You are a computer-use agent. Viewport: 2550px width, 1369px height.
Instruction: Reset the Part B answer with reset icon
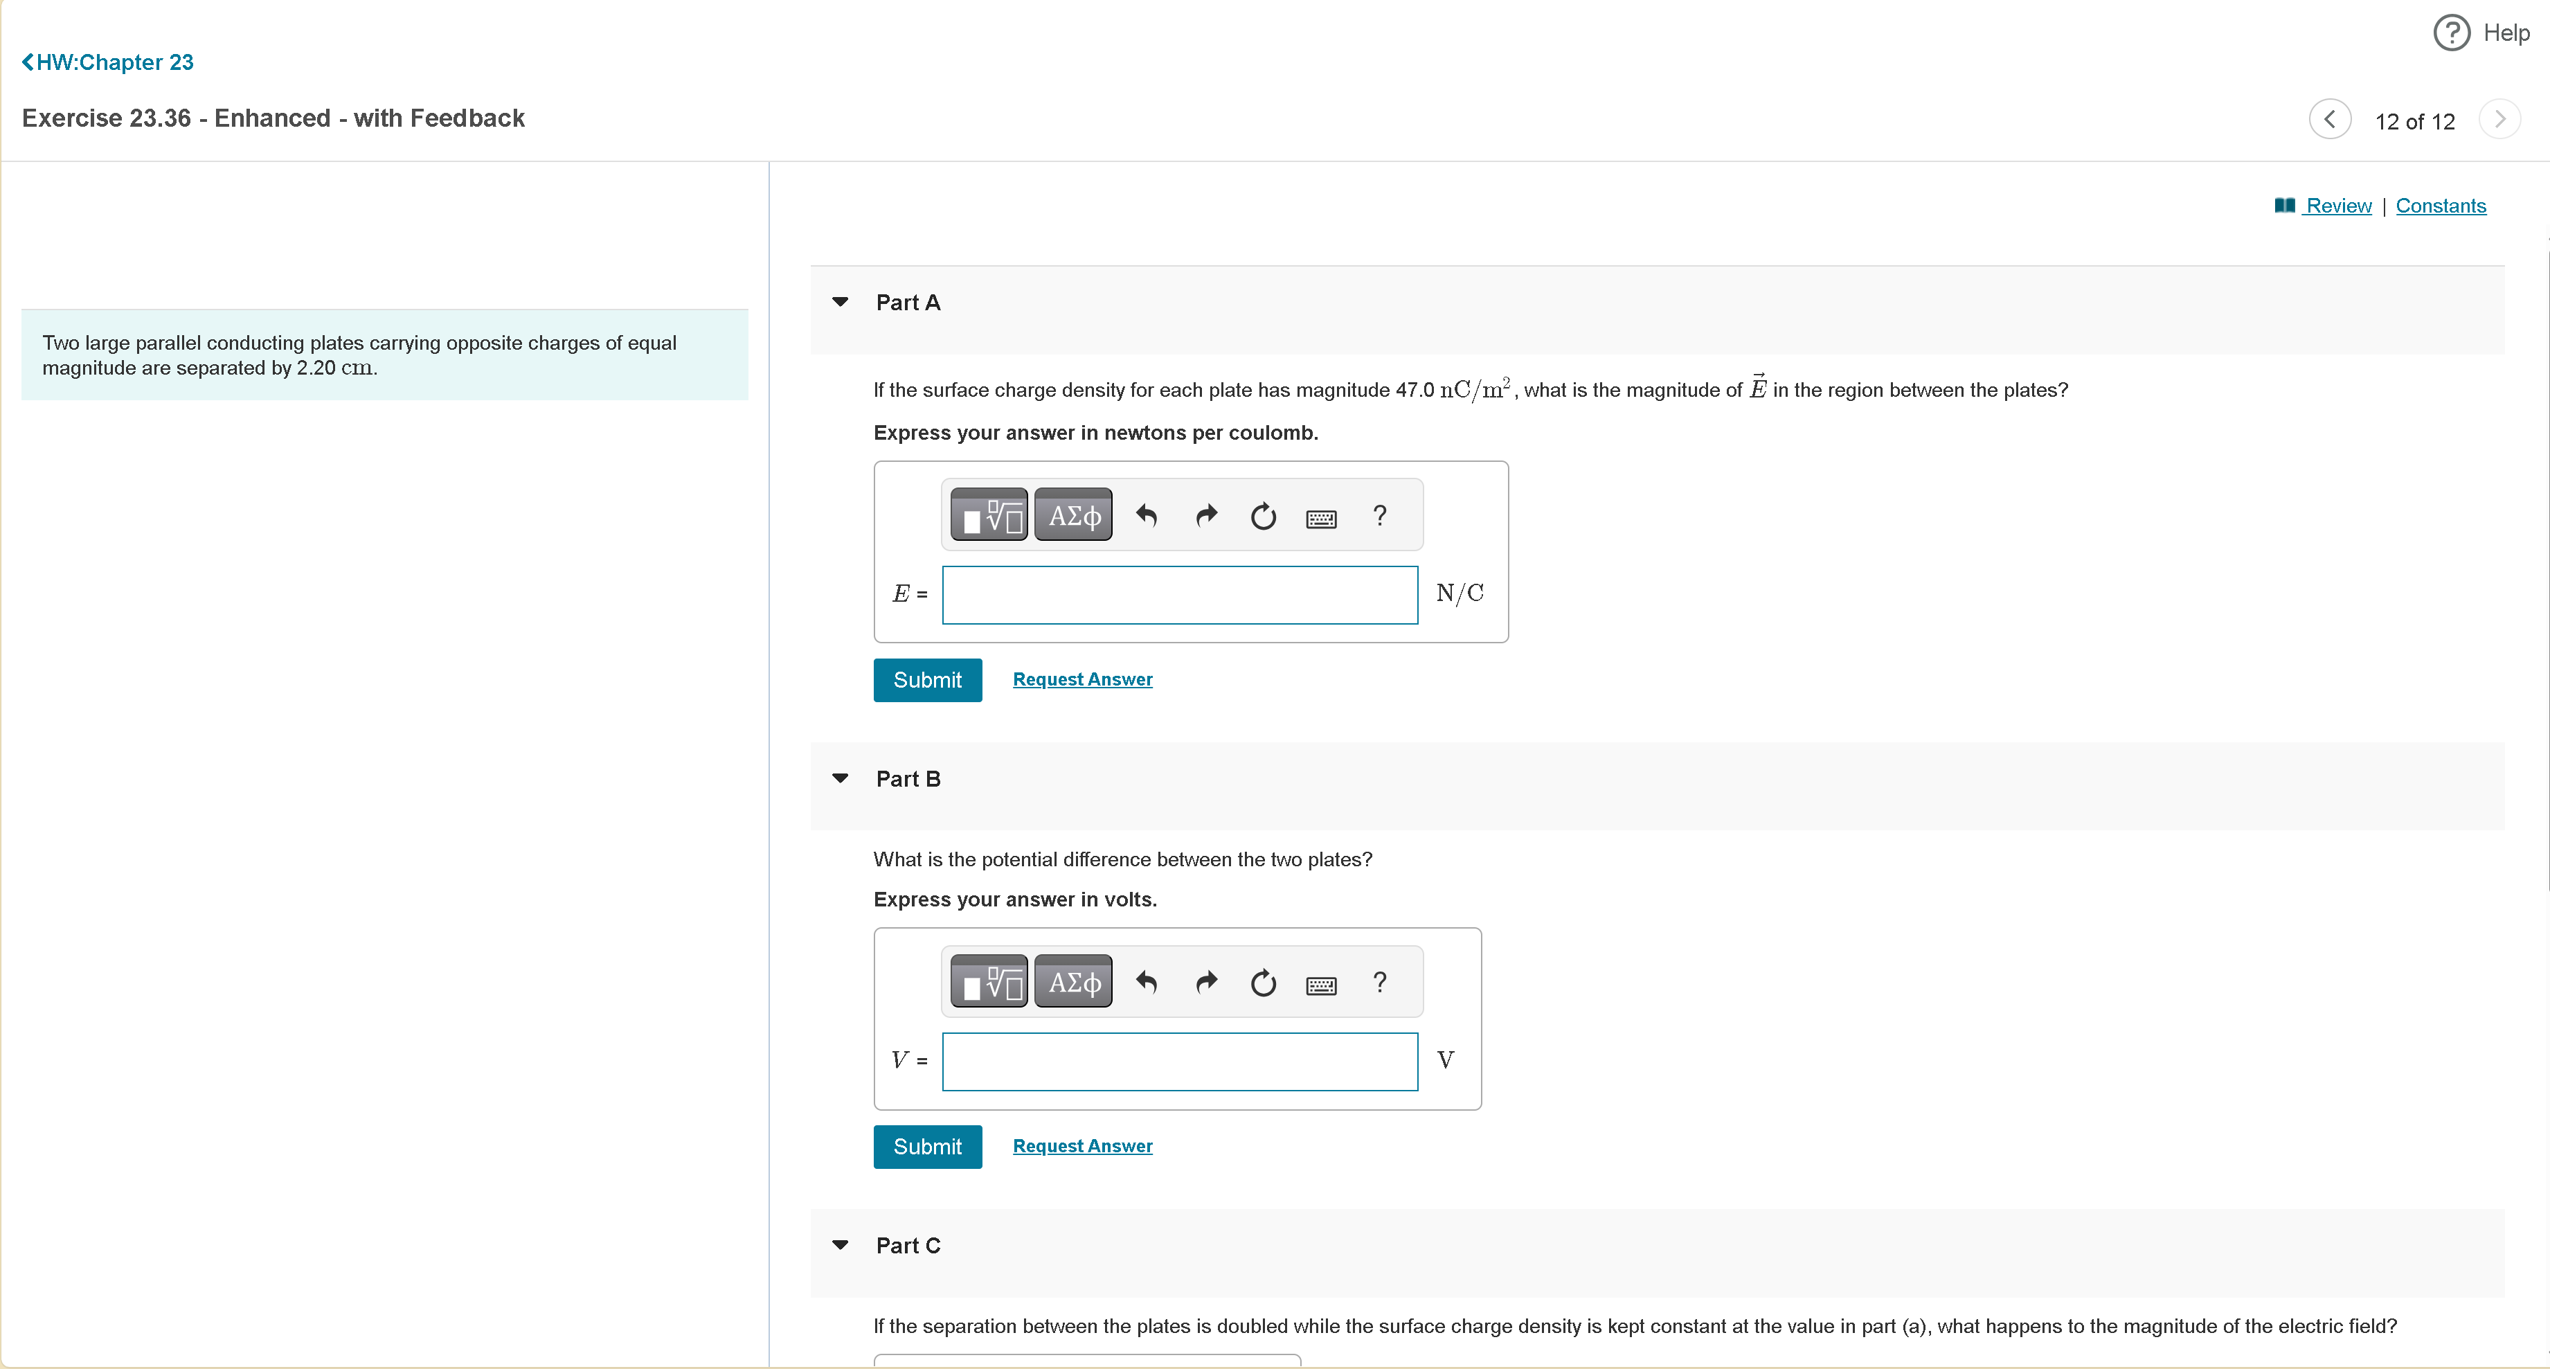pyautogui.click(x=1263, y=983)
